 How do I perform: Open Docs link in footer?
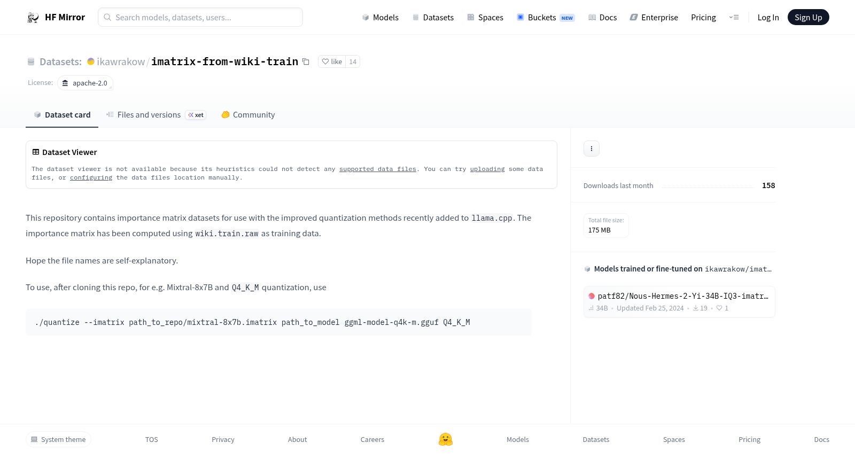point(822,440)
